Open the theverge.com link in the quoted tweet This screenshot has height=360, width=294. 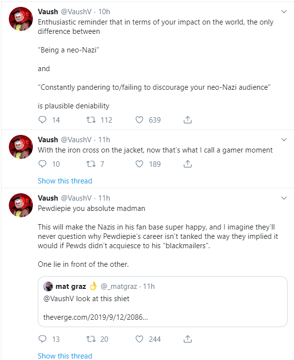[96, 317]
